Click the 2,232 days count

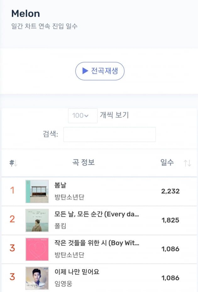(x=170, y=191)
